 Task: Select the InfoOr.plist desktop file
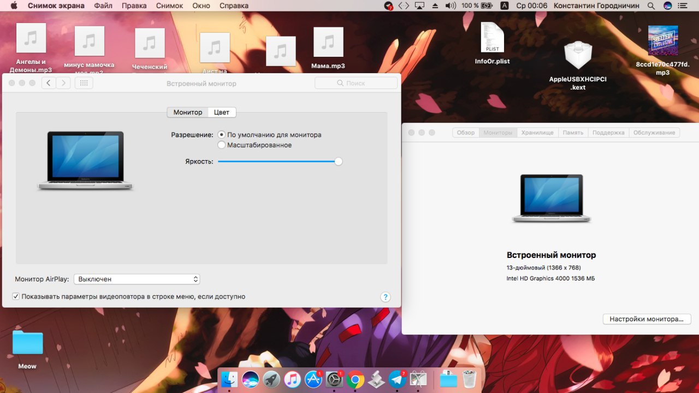click(x=492, y=44)
